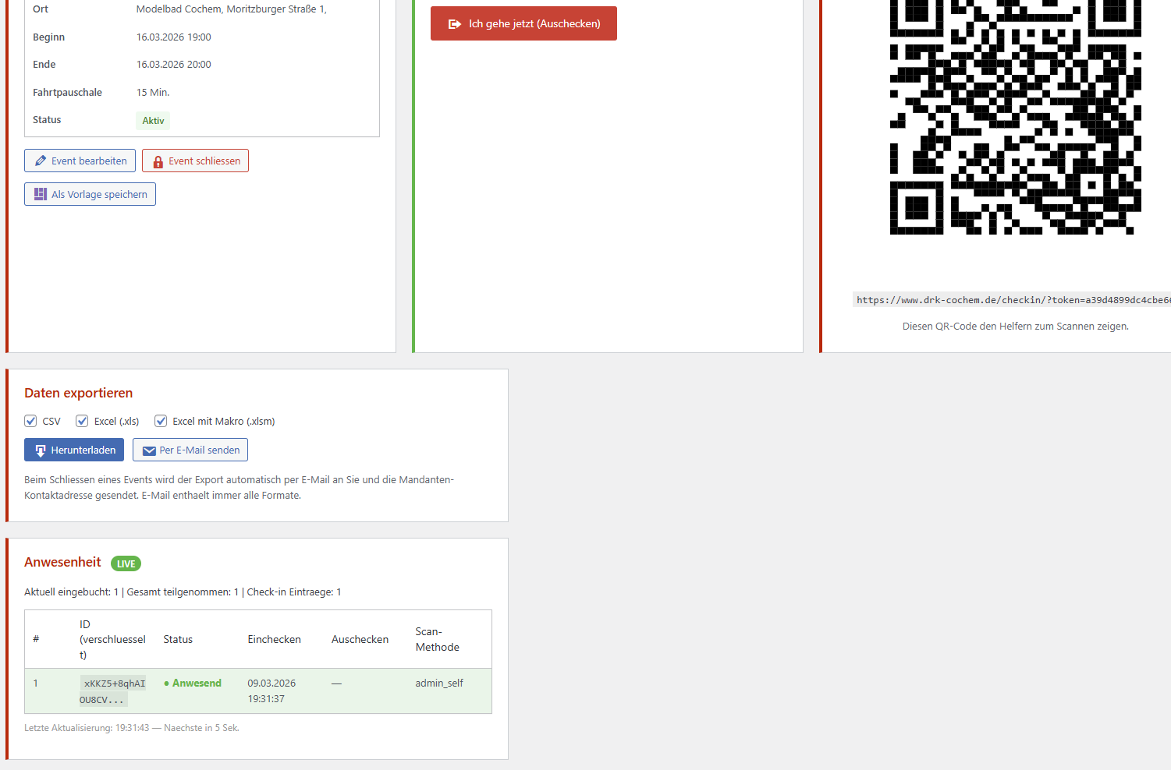1171x770 pixels.
Task: Send export via Per E-Mail senden
Action: point(190,450)
